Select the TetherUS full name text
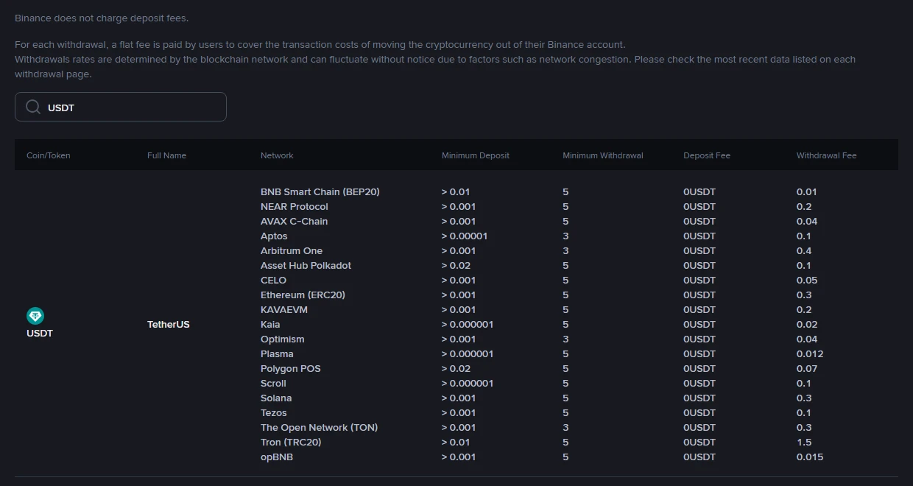 pyautogui.click(x=169, y=325)
